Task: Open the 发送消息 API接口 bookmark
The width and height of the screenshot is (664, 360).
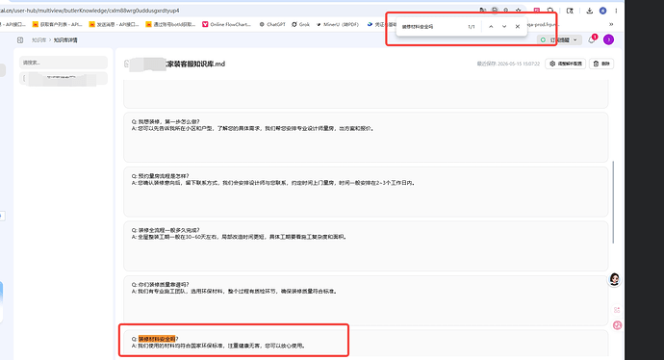Action: click(114, 24)
